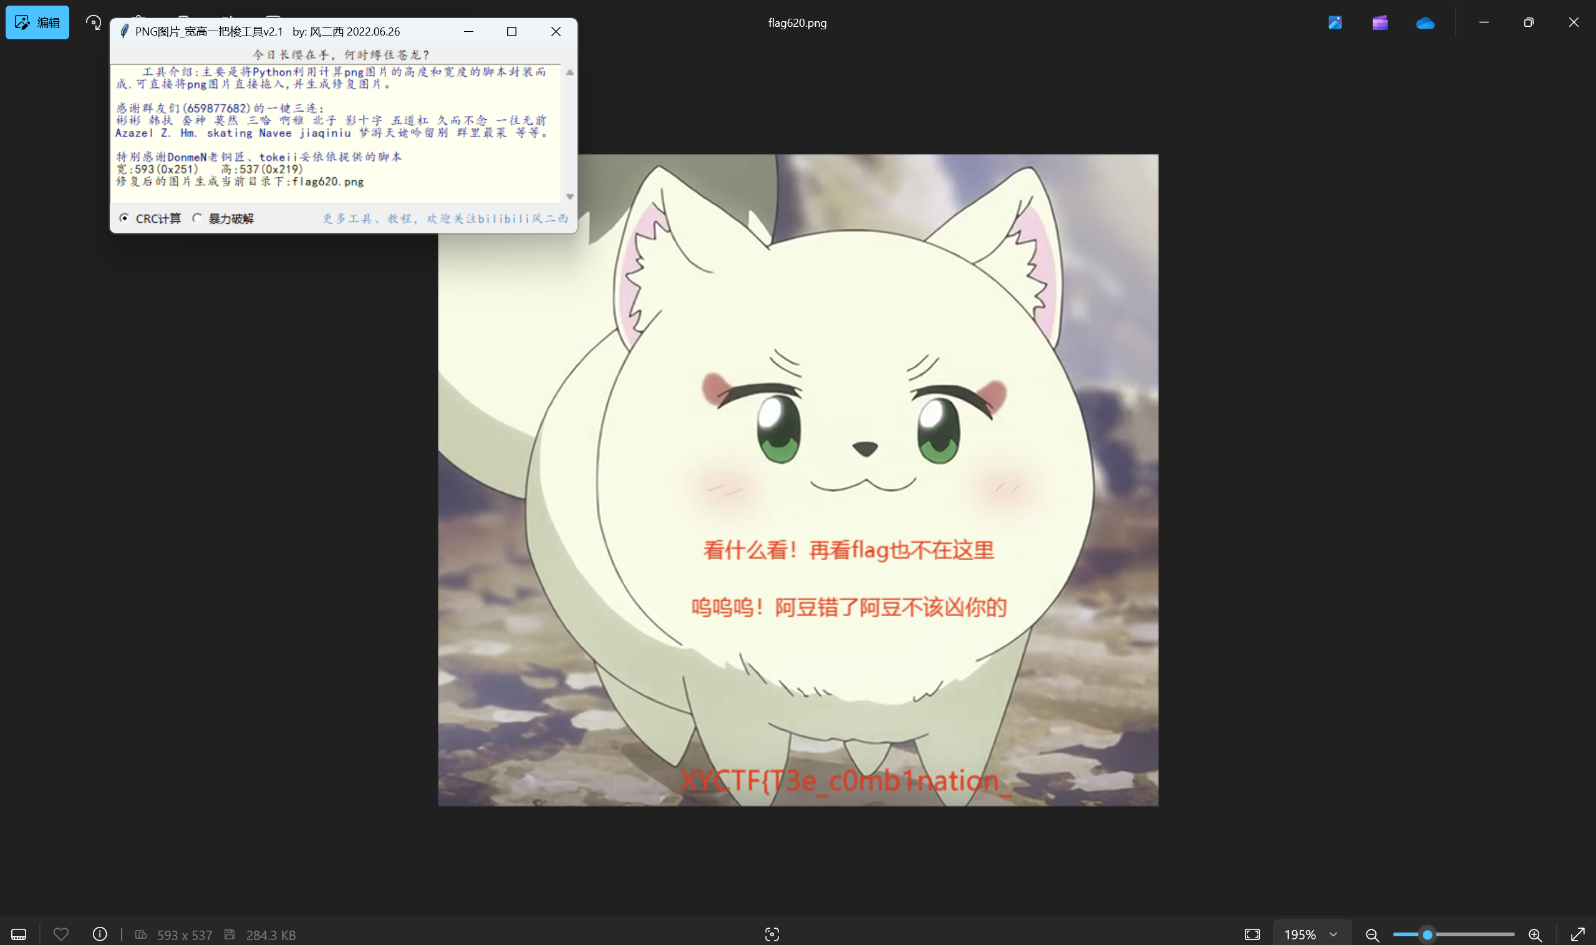The width and height of the screenshot is (1596, 945).
Task: Open the file info icon
Action: pos(100,934)
